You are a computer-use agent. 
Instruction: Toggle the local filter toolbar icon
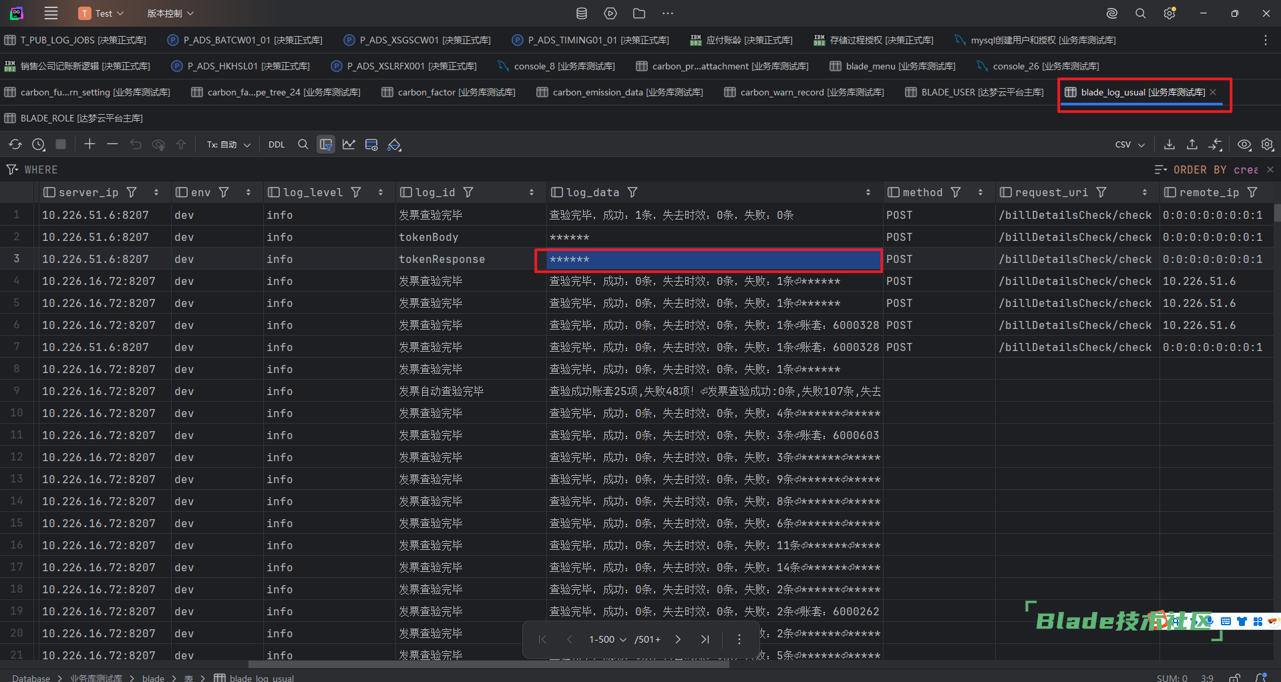coord(326,144)
